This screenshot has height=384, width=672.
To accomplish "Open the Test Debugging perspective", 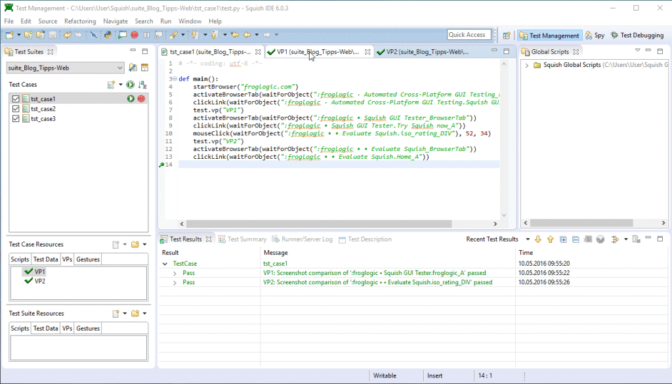I will (x=637, y=35).
